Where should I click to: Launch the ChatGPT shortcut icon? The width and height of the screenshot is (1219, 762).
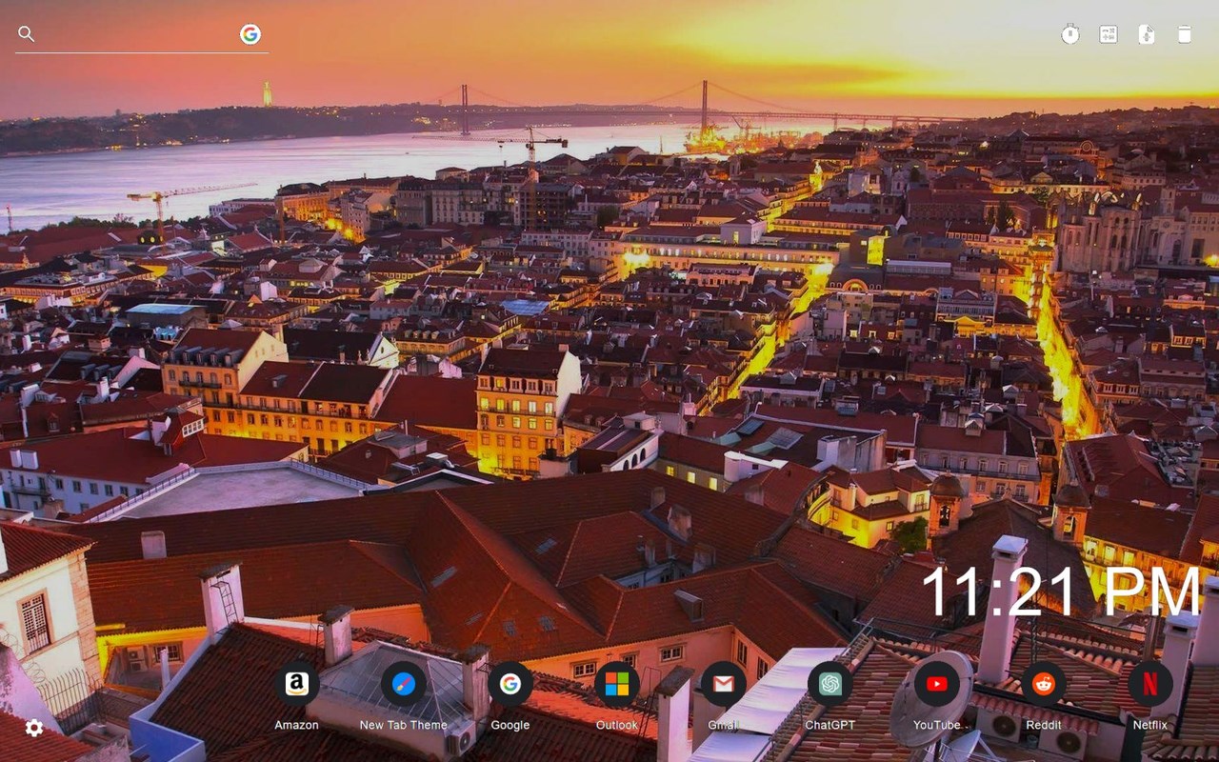tap(830, 684)
